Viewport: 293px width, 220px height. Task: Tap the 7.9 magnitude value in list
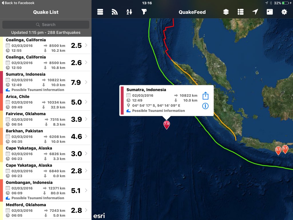(76, 82)
